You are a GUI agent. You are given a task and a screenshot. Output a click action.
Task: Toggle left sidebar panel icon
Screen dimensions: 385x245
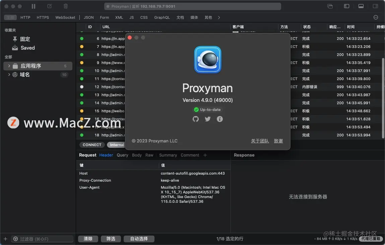tap(346, 6)
